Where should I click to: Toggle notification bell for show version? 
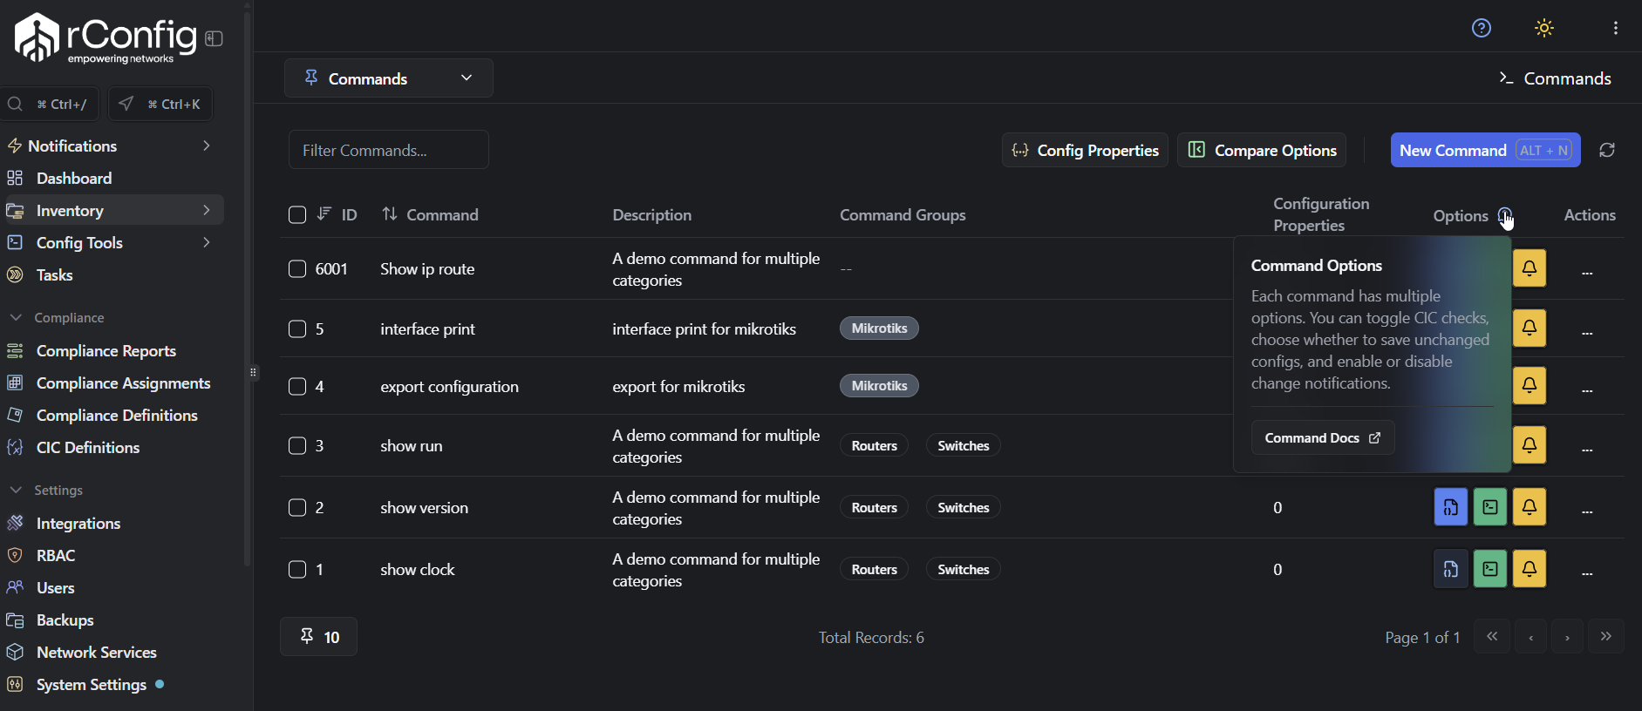[x=1530, y=507]
